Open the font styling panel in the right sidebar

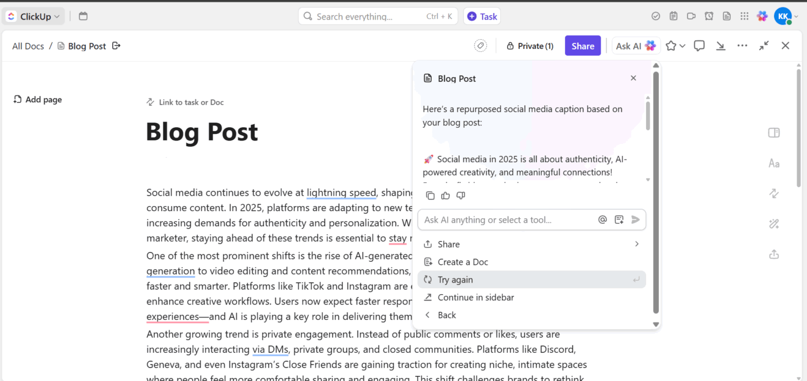(x=774, y=163)
